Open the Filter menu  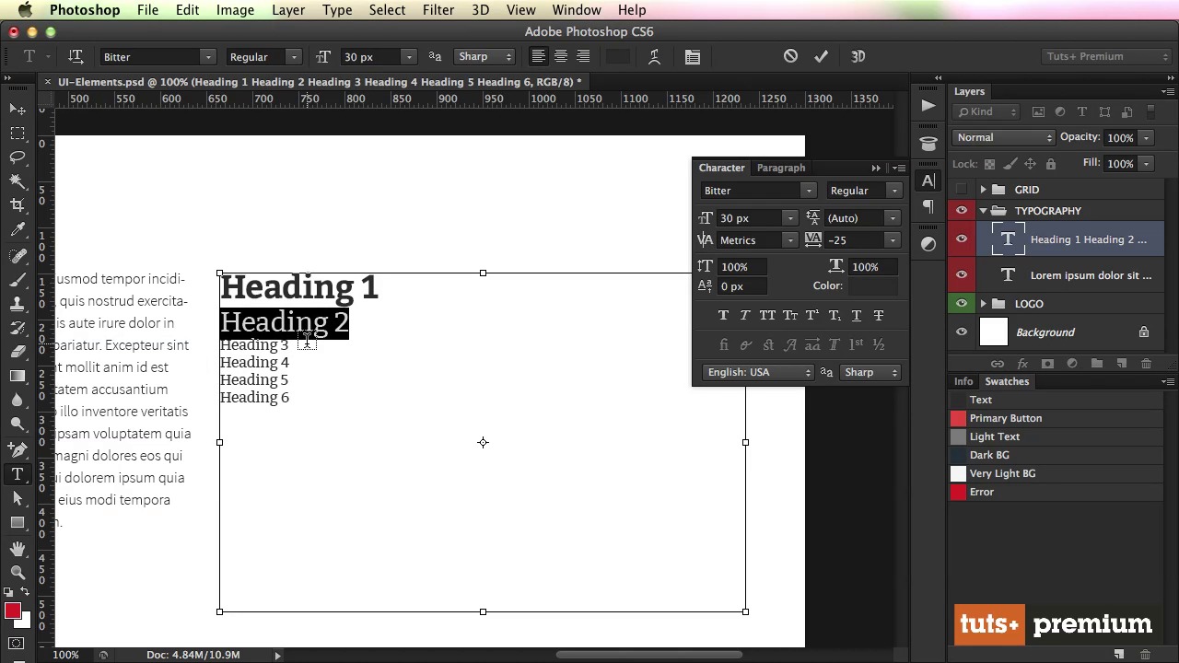438,10
